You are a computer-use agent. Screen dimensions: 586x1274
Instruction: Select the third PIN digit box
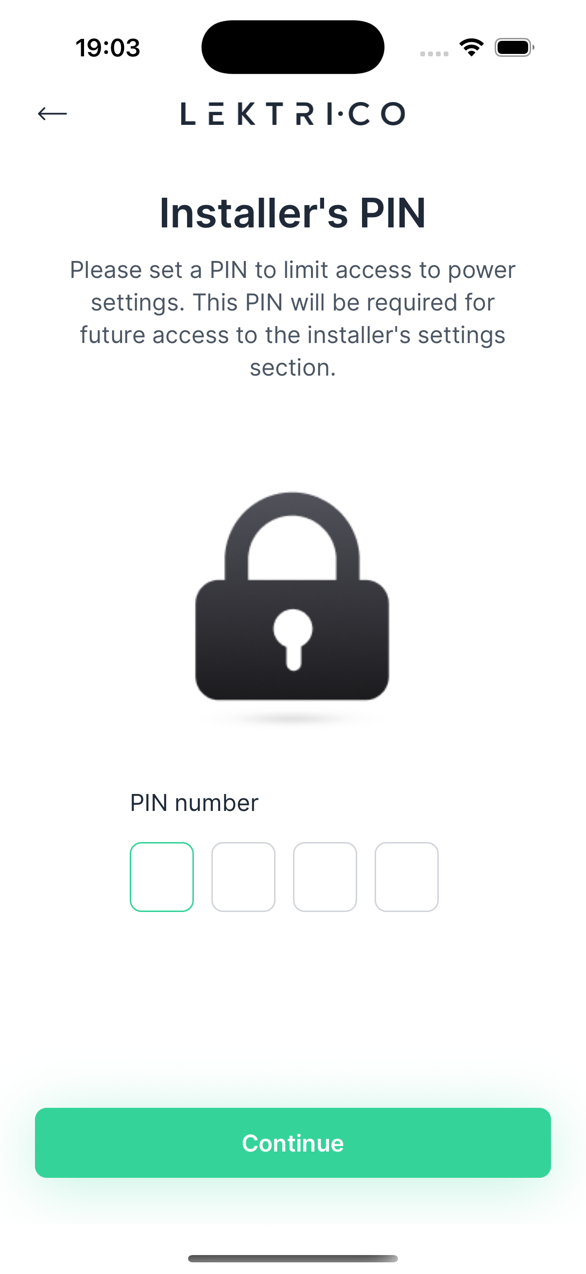pos(325,877)
